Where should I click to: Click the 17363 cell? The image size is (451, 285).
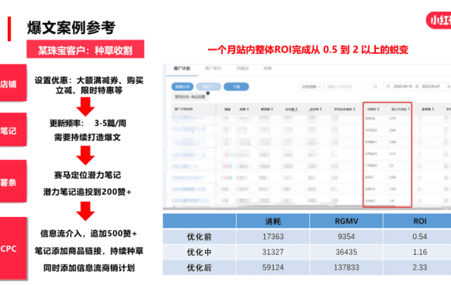(273, 237)
